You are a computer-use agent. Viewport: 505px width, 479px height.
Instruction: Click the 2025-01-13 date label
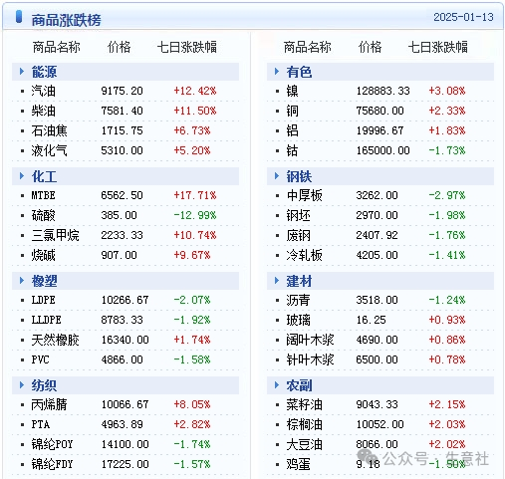click(x=463, y=17)
